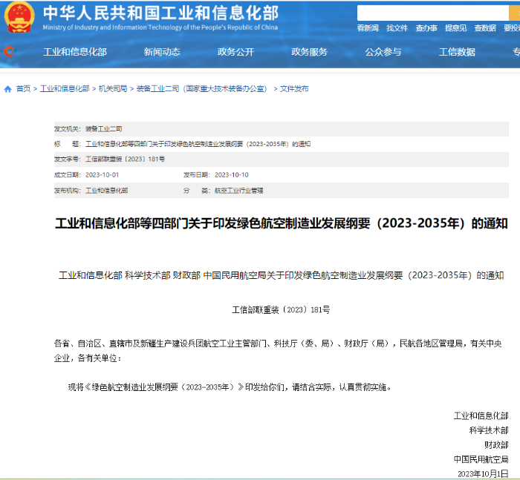Viewport: 520px width, 480px height.
Task: Focus the site search input field
Action: (x=433, y=13)
